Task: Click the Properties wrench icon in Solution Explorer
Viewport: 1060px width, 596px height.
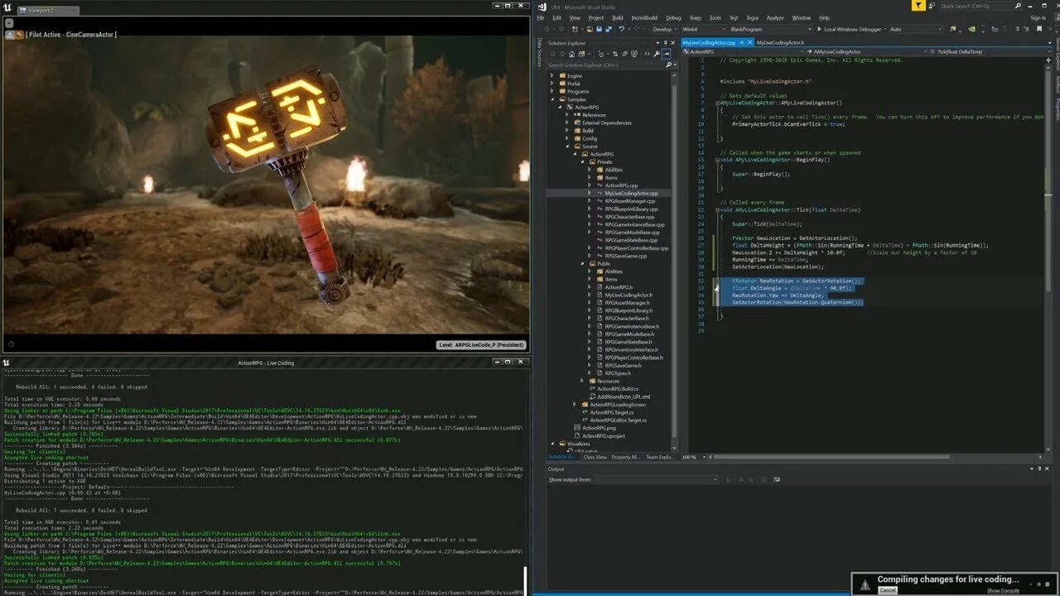Action: (656, 54)
